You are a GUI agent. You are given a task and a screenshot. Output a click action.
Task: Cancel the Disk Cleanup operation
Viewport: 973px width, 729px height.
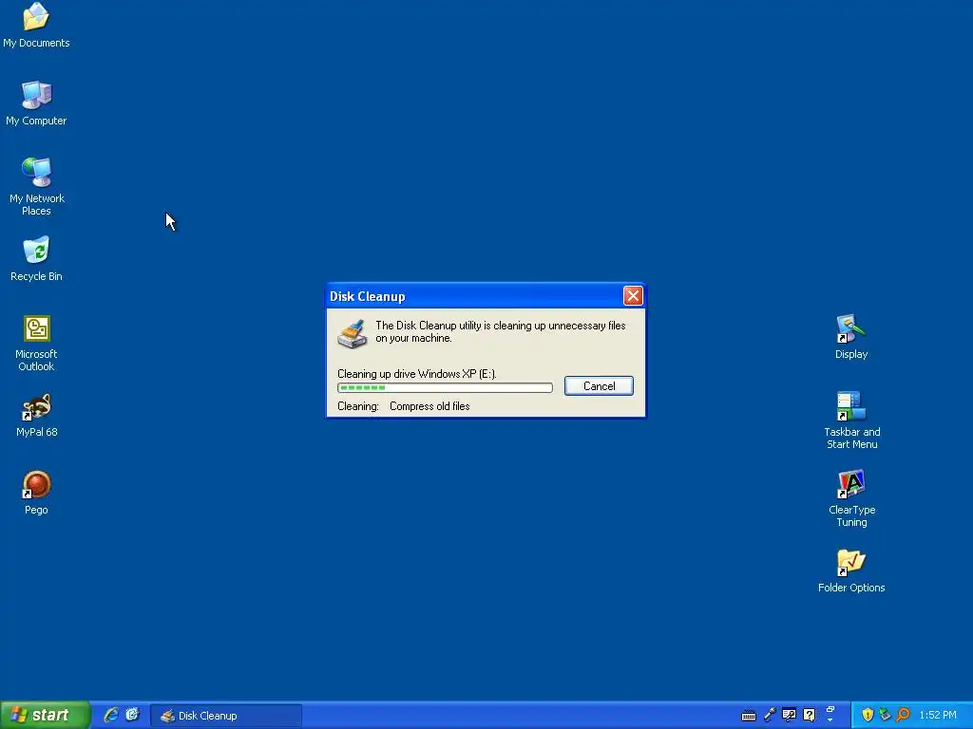[x=599, y=385]
